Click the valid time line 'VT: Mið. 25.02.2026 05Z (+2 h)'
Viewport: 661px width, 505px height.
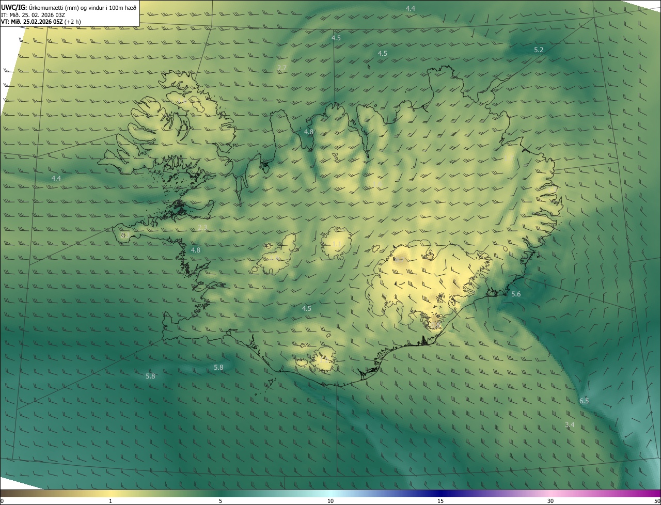point(41,22)
